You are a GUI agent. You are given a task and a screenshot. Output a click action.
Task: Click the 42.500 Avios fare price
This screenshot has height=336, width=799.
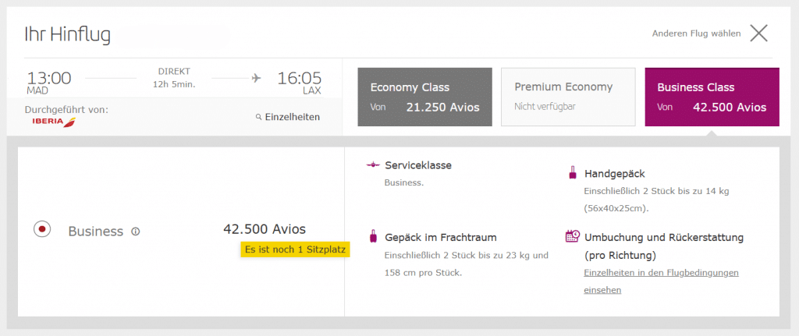click(265, 229)
